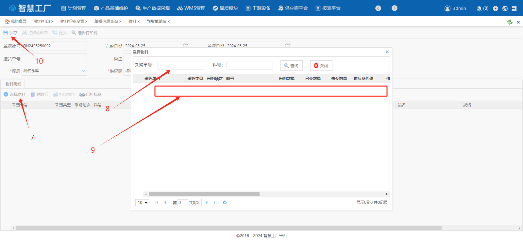Open the WMS管理 menu

coord(191,8)
